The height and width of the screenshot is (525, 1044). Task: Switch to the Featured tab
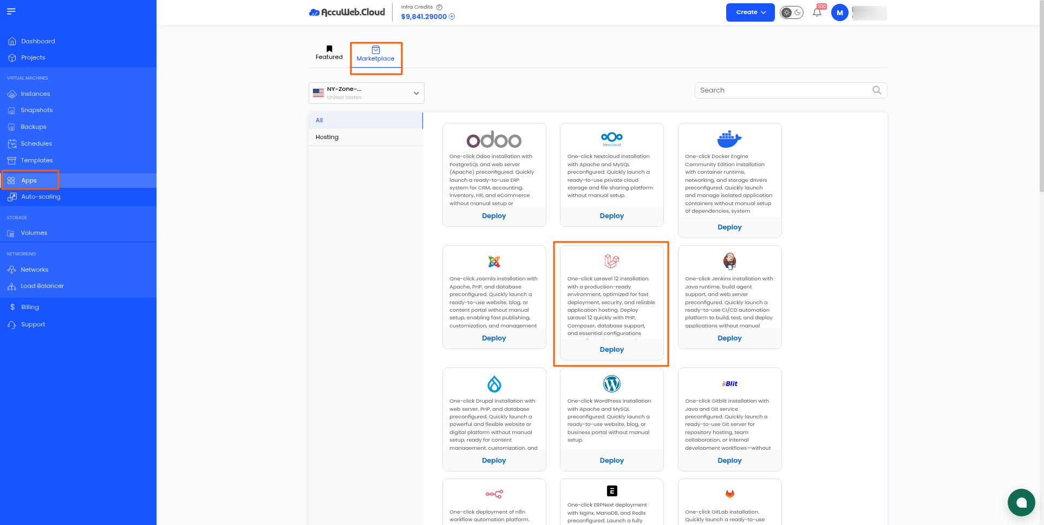tap(329, 53)
